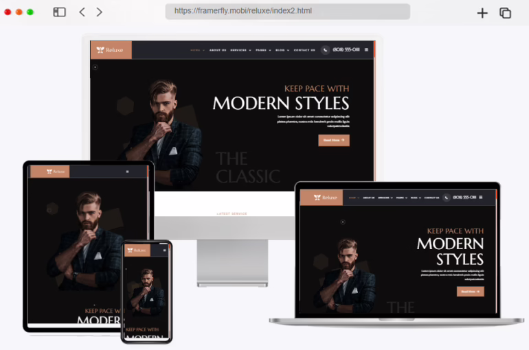Screen dimensions: 529x350
Task: Click the Reluxe logo on the desktop monitor
Action: click(x=111, y=50)
